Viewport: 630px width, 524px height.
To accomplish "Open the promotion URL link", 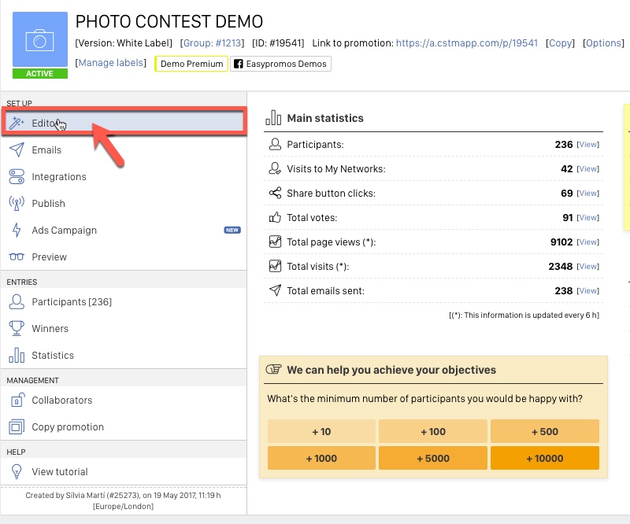I will tap(467, 43).
